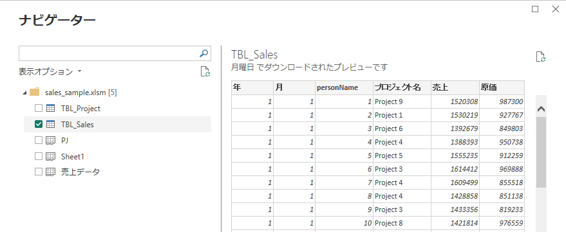Refresh the navigator list icon
This screenshot has height=232, width=566.
pyautogui.click(x=205, y=72)
